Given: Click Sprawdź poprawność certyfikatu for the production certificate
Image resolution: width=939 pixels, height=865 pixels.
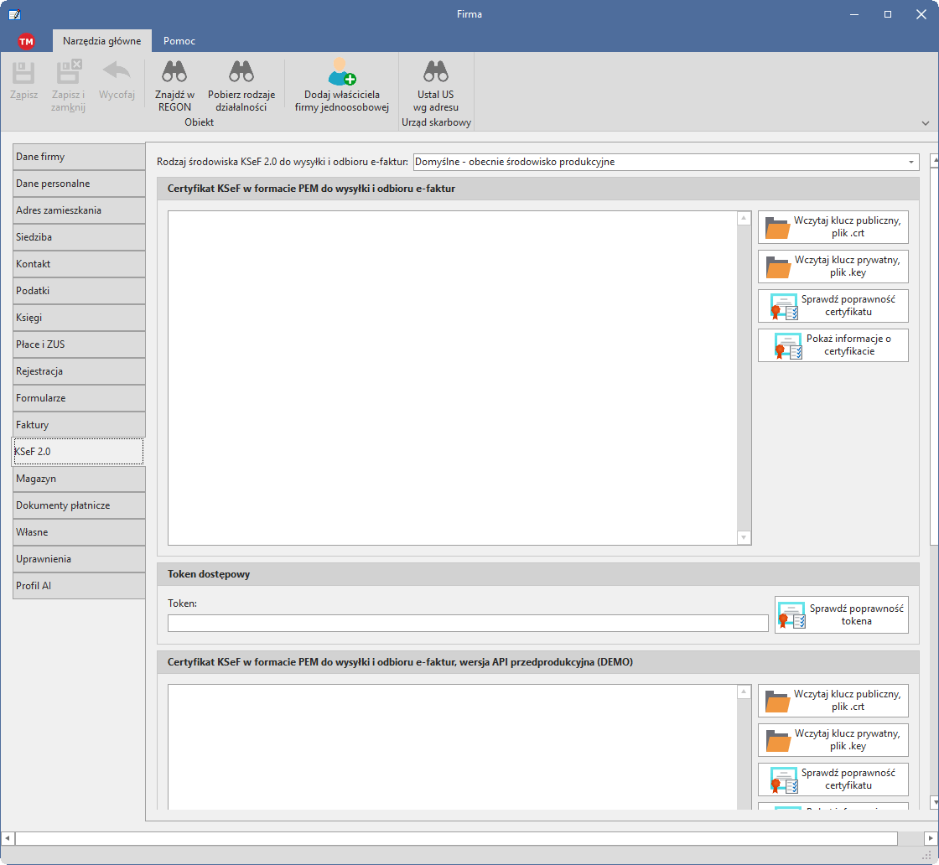Looking at the screenshot, I should pyautogui.click(x=833, y=306).
